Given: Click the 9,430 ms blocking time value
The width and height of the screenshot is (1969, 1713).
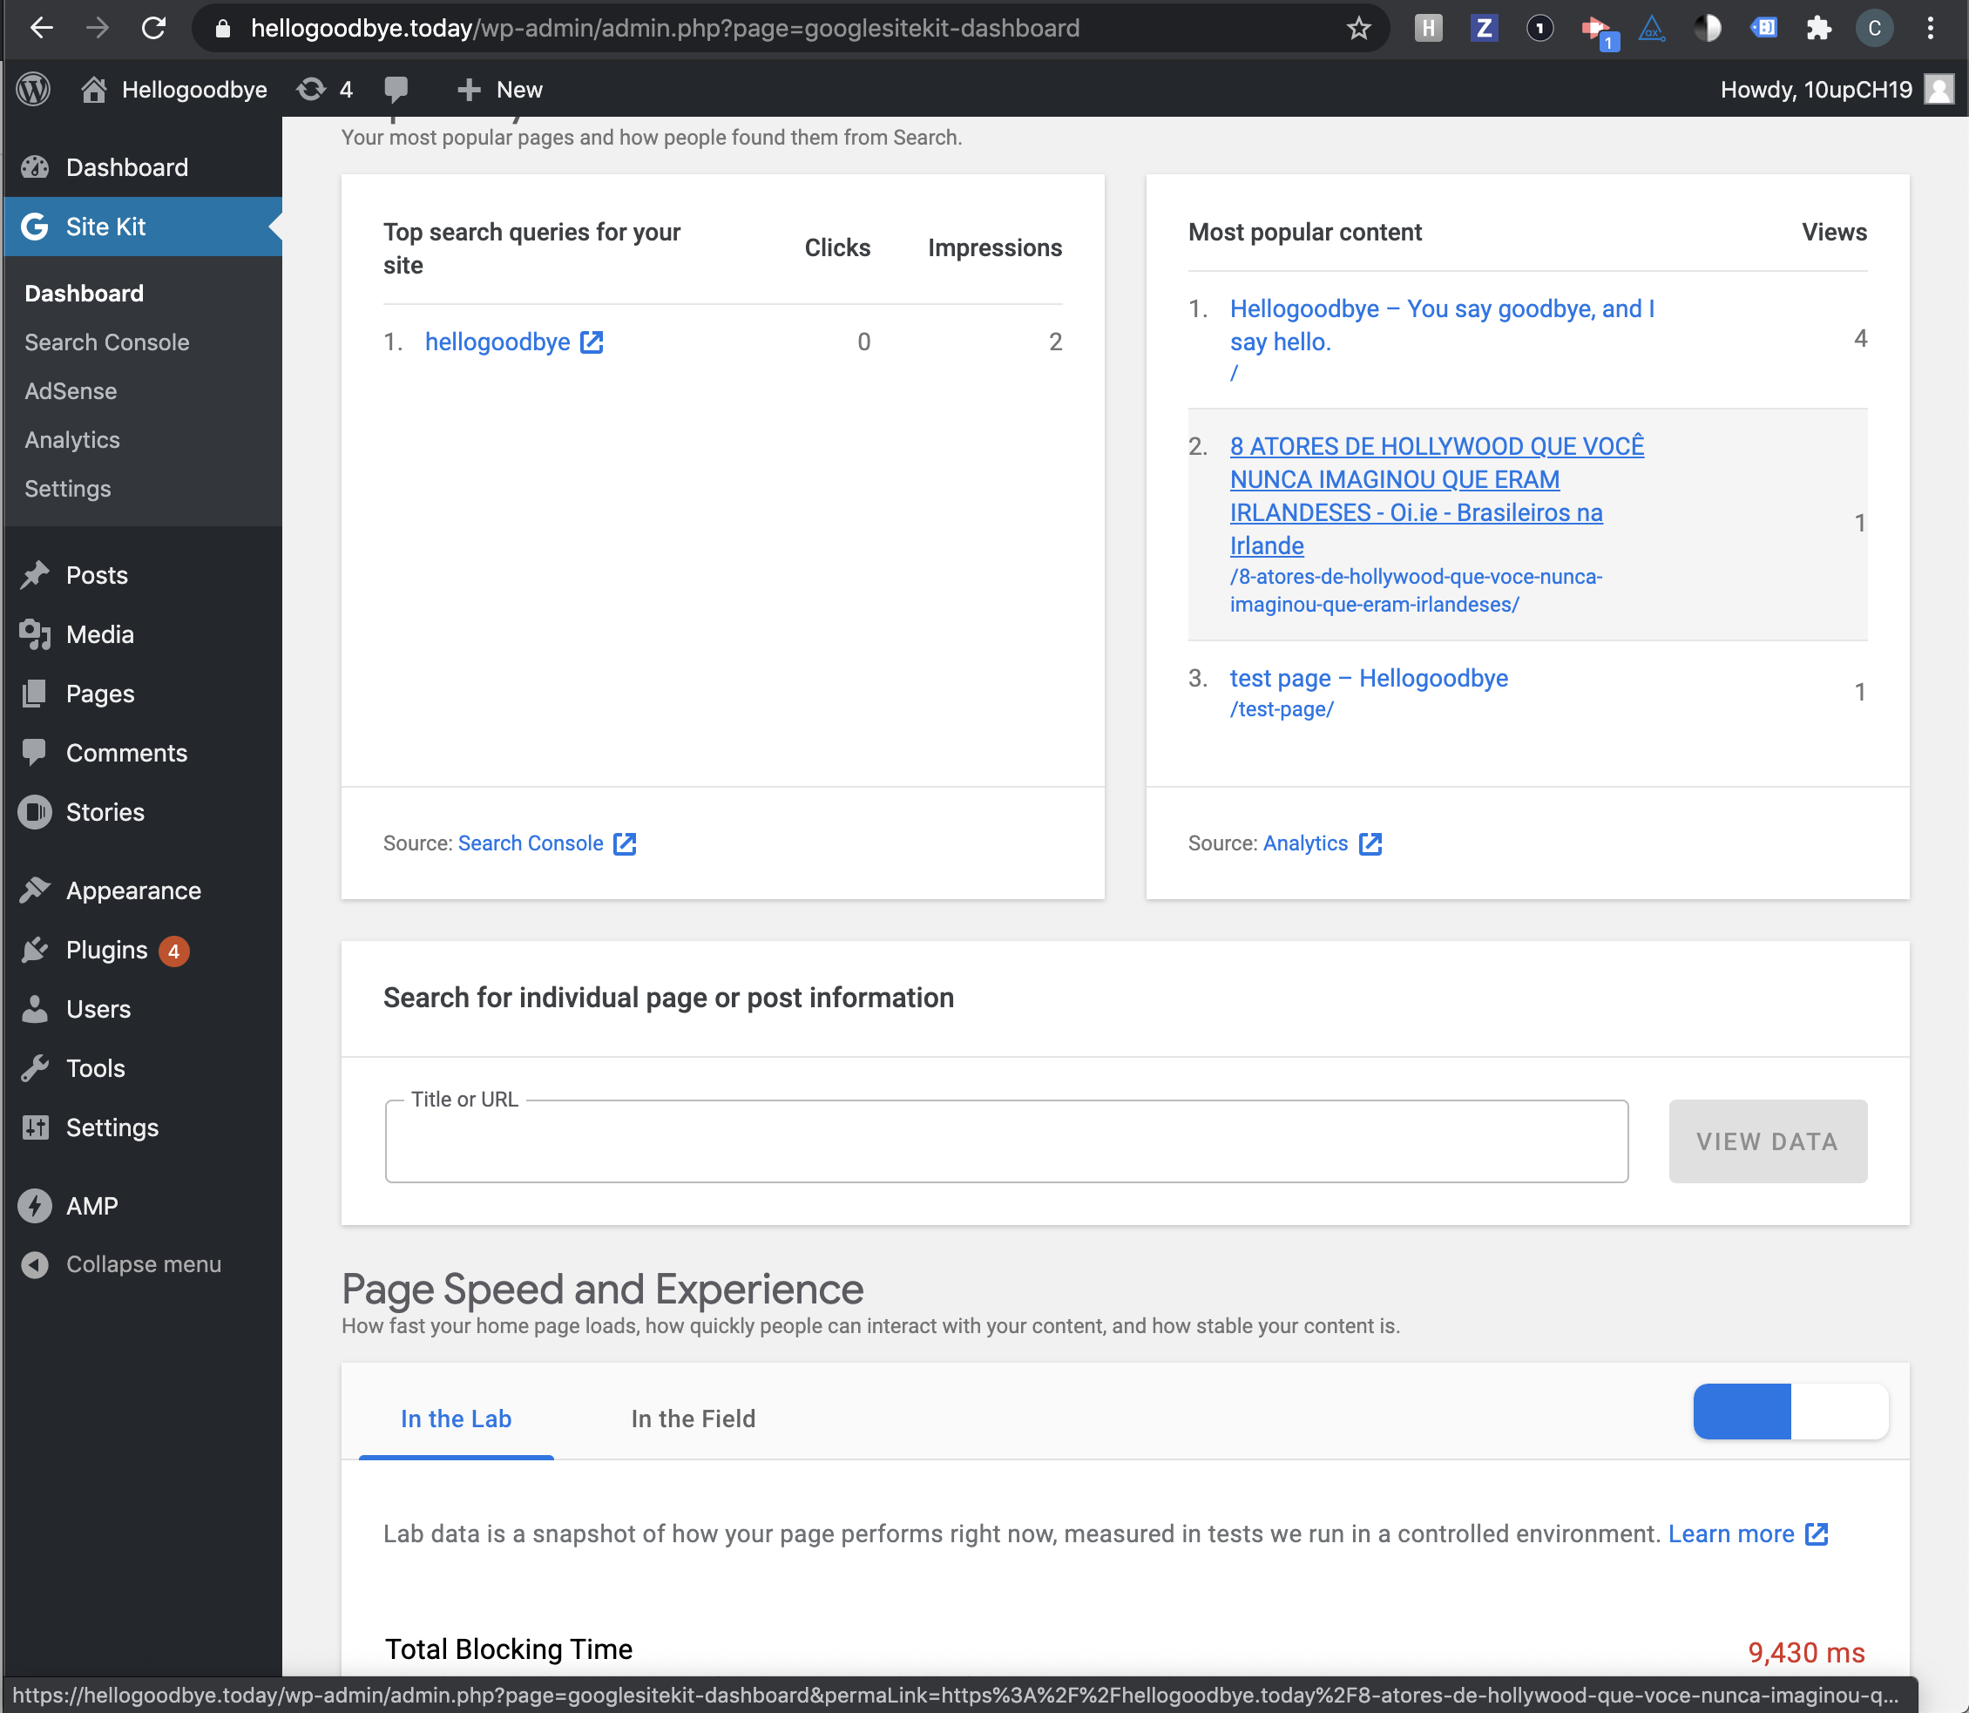Looking at the screenshot, I should point(1805,1653).
